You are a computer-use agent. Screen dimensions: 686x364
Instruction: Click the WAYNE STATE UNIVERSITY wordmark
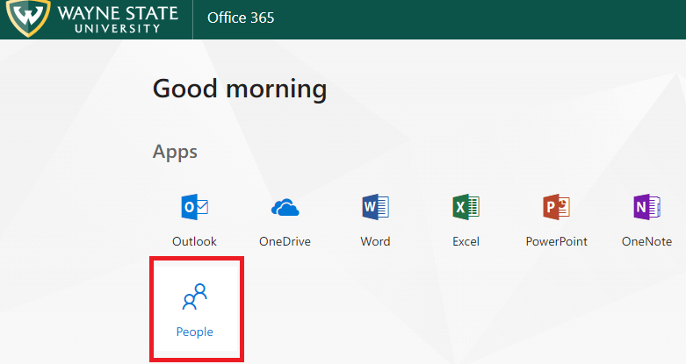118,19
